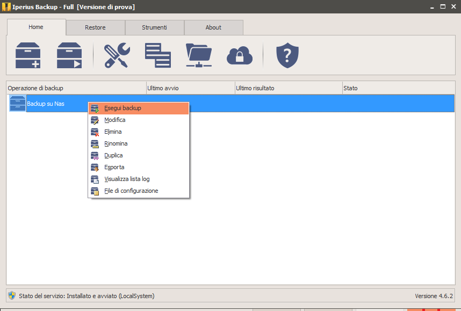Click the Versione 4.6.2 label
Image resolution: width=461 pixels, height=311 pixels.
434,296
